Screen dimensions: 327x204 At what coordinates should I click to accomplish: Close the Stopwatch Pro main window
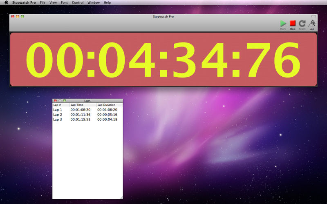click(13, 16)
